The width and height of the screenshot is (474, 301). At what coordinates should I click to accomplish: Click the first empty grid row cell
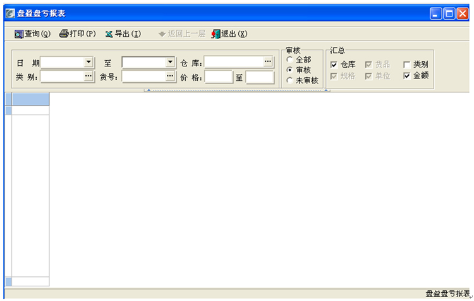coord(30,111)
